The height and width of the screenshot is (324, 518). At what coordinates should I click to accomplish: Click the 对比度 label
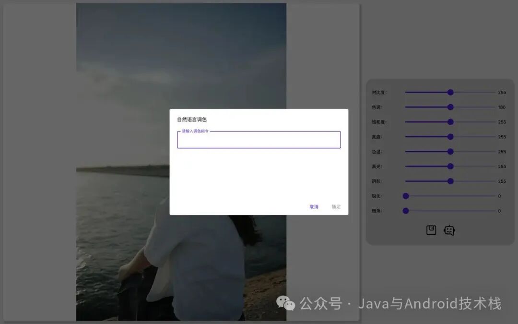[x=379, y=92]
